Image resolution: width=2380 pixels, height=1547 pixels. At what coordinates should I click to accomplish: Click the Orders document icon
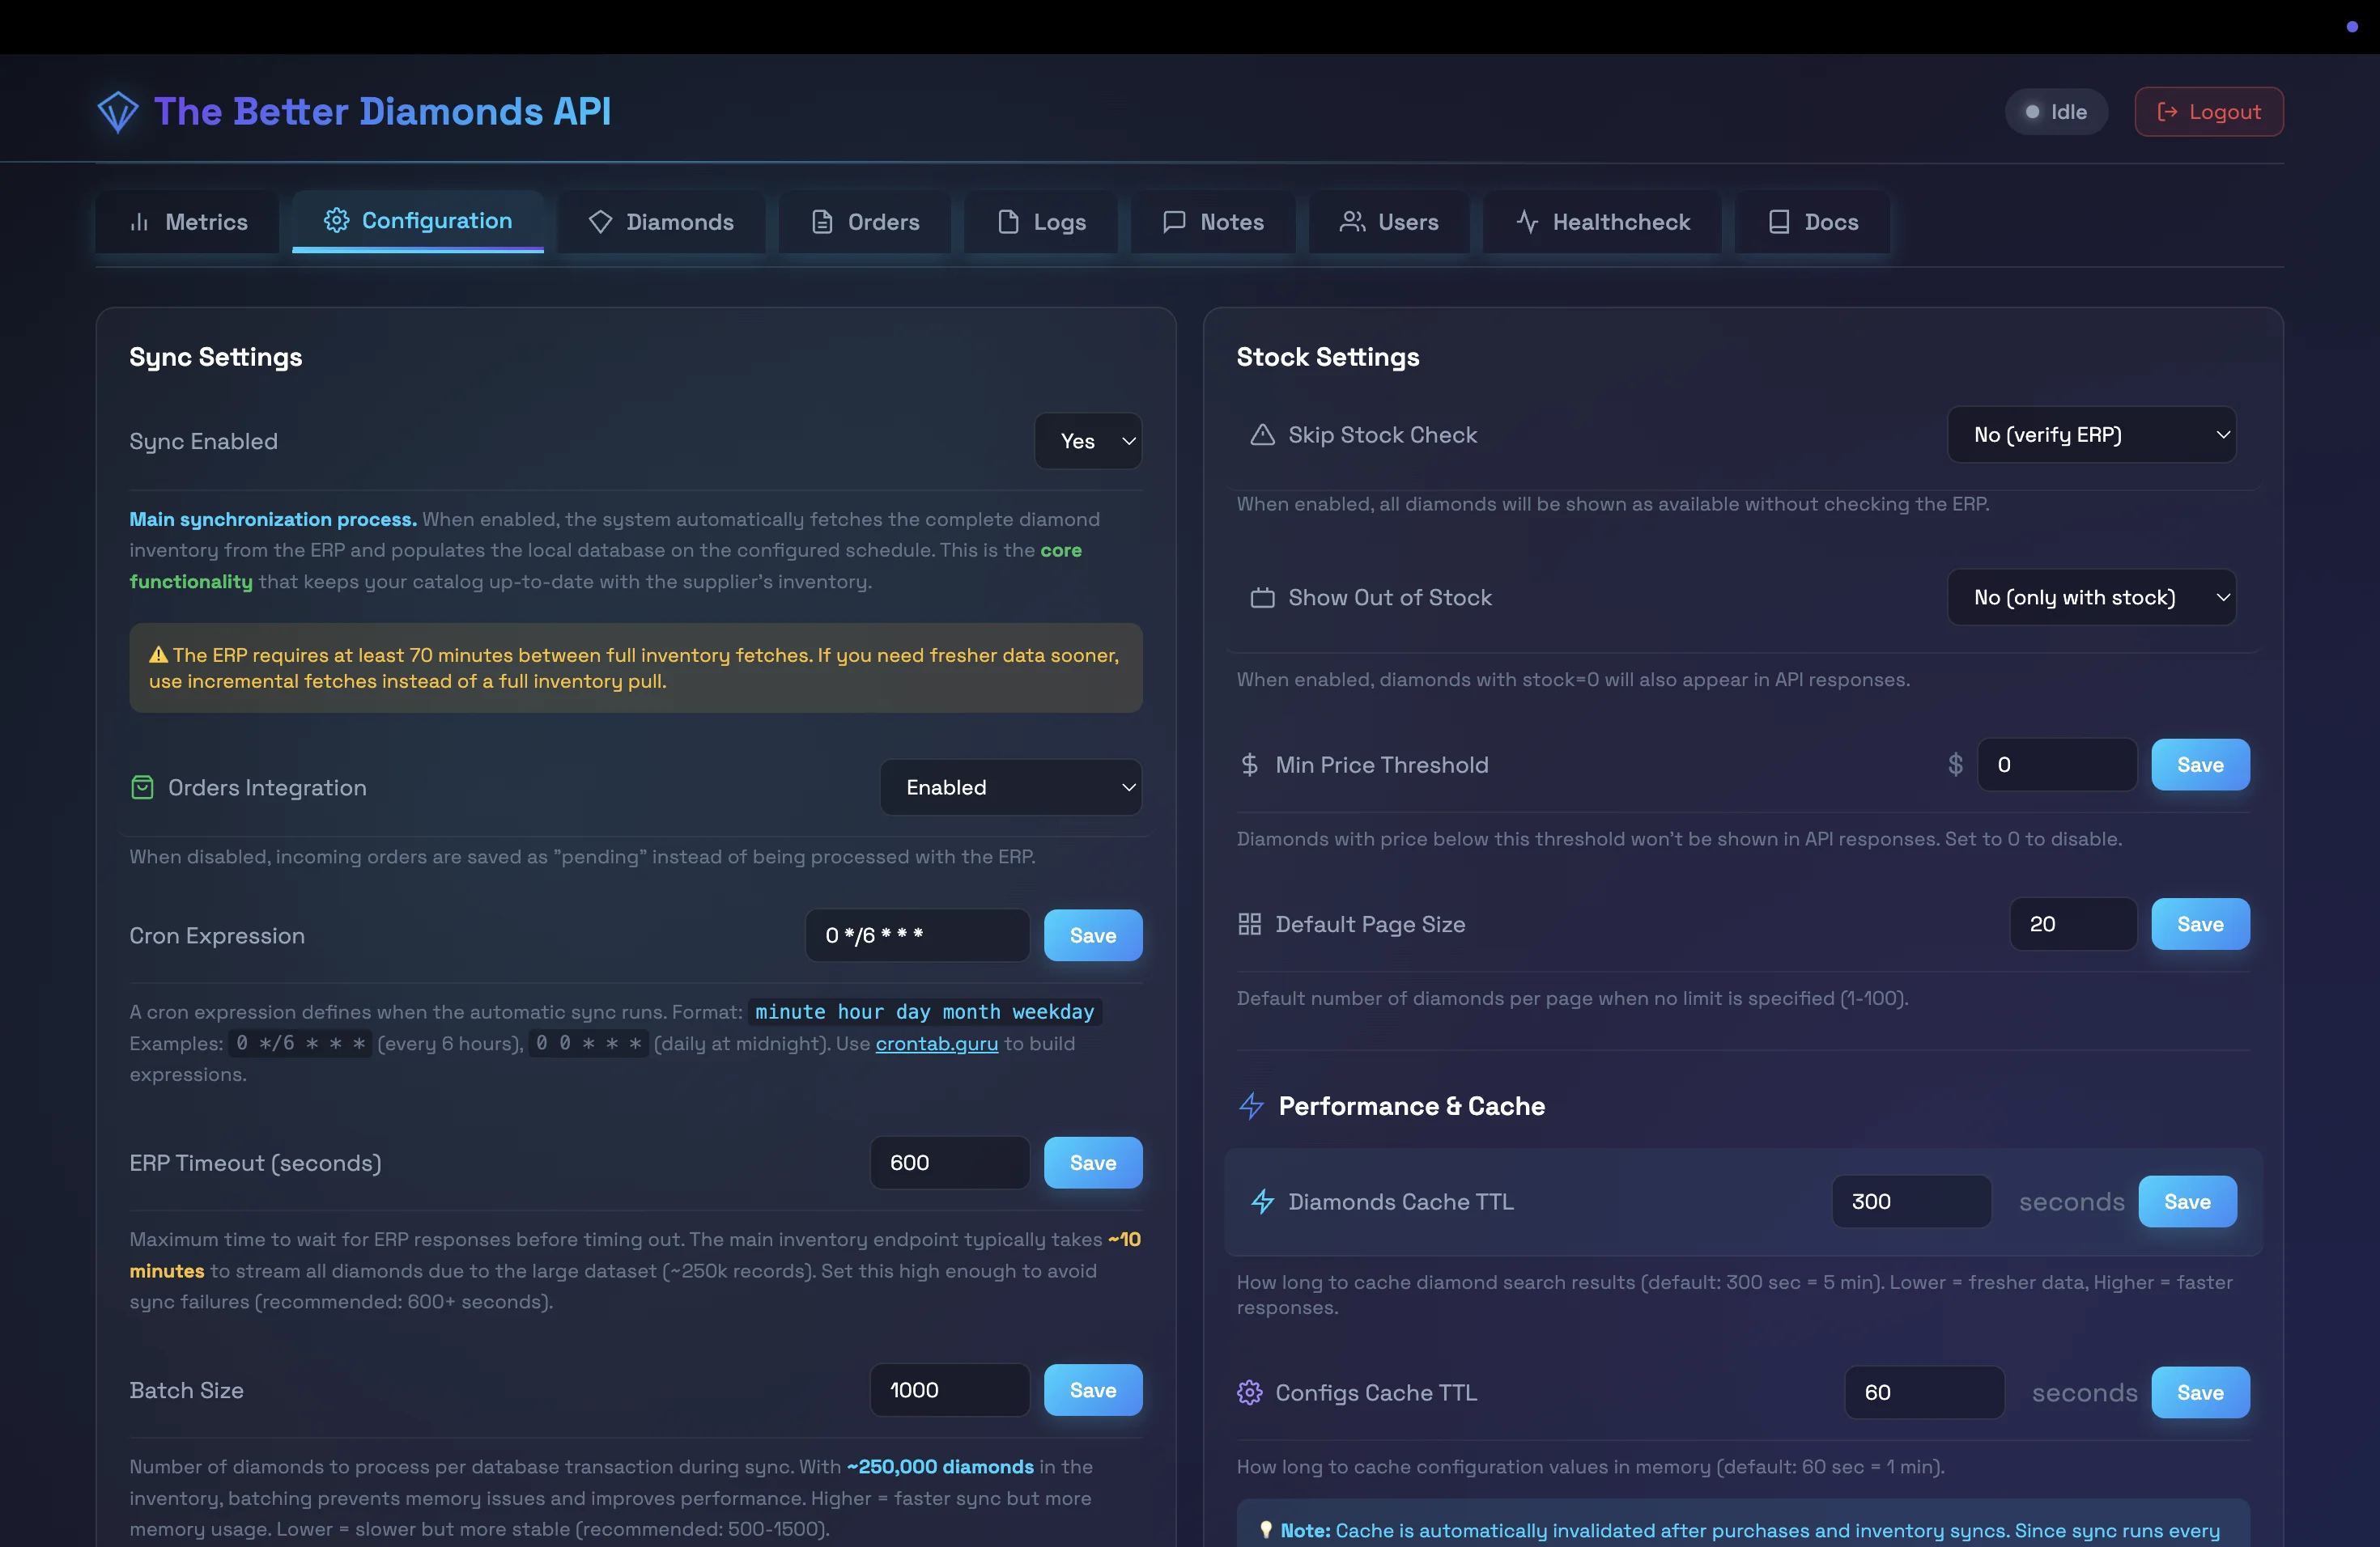tap(822, 222)
